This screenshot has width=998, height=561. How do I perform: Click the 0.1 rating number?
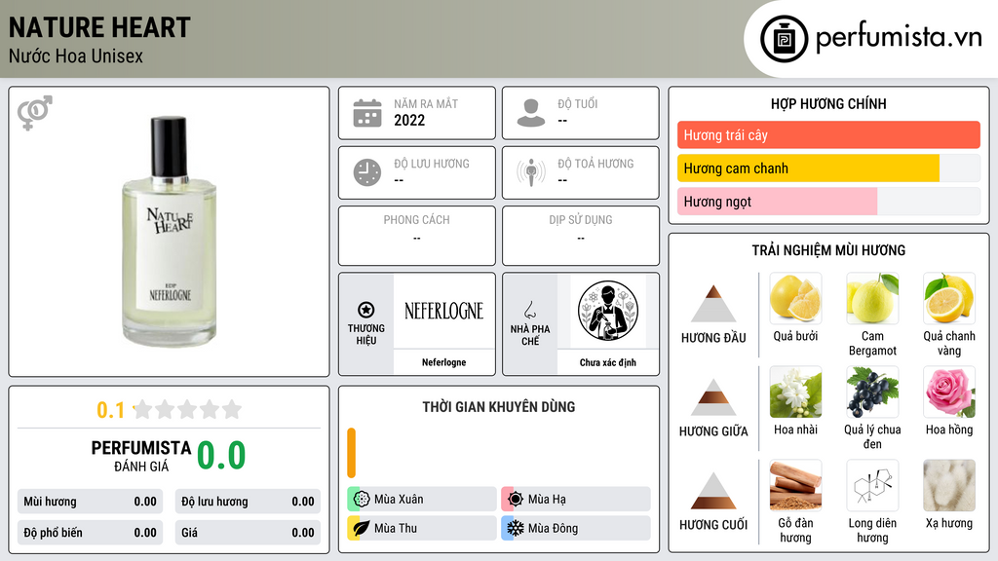tap(110, 410)
